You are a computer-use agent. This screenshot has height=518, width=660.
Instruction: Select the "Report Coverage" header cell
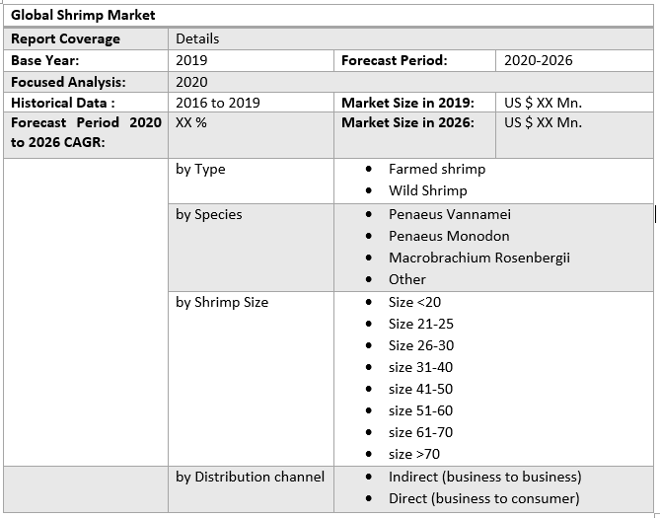coord(65,38)
